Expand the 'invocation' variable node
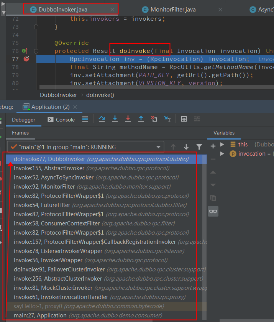Viewport: 274px width, 322px height. pyautogui.click(x=222, y=154)
